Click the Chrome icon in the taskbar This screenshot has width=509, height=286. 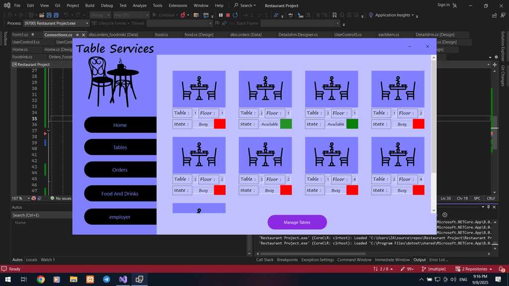(41, 280)
